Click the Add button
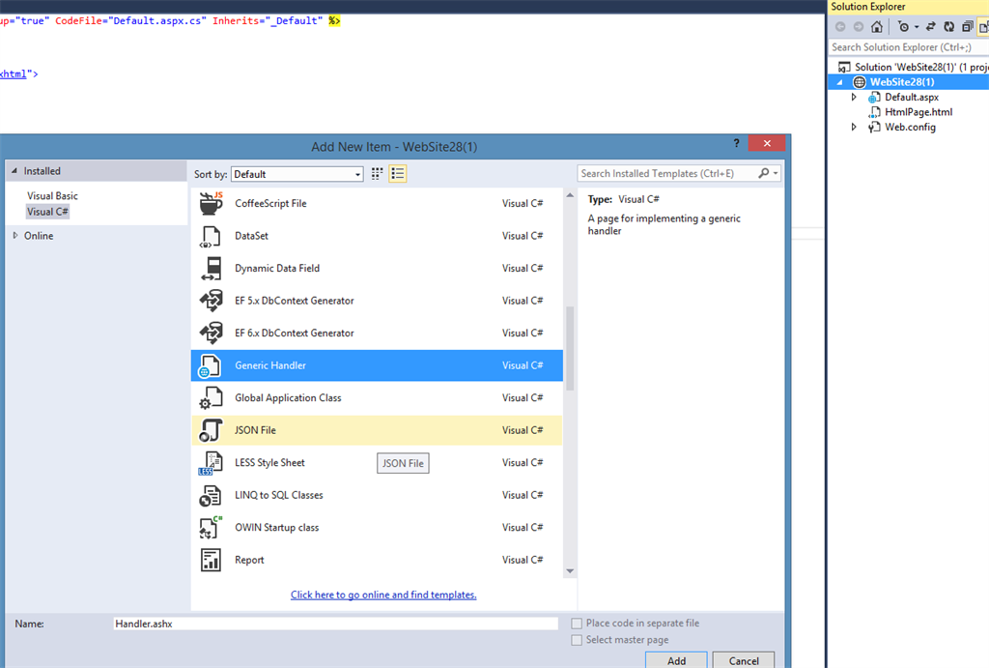Screen dimensions: 989x668 676,660
